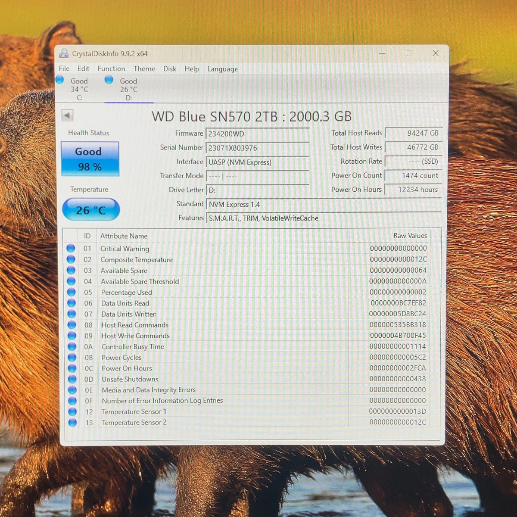Click the Features field with S.M.A.R.T., TRIM
517x517 pixels.
click(324, 218)
